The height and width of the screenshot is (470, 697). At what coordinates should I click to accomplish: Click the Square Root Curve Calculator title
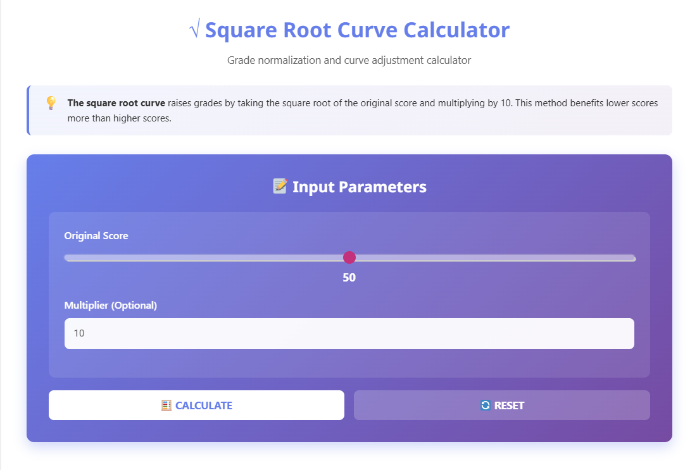(x=358, y=30)
